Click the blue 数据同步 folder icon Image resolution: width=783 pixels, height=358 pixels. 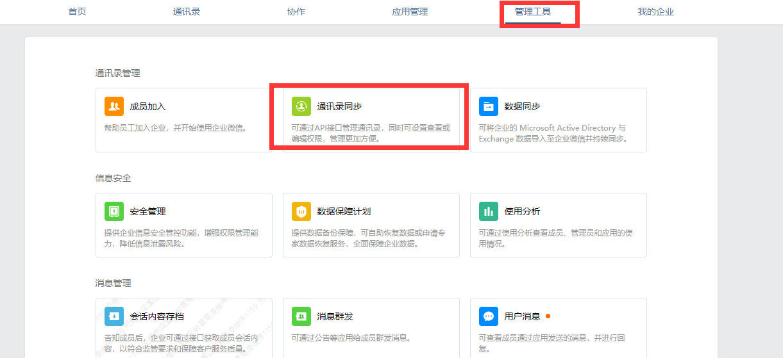489,106
